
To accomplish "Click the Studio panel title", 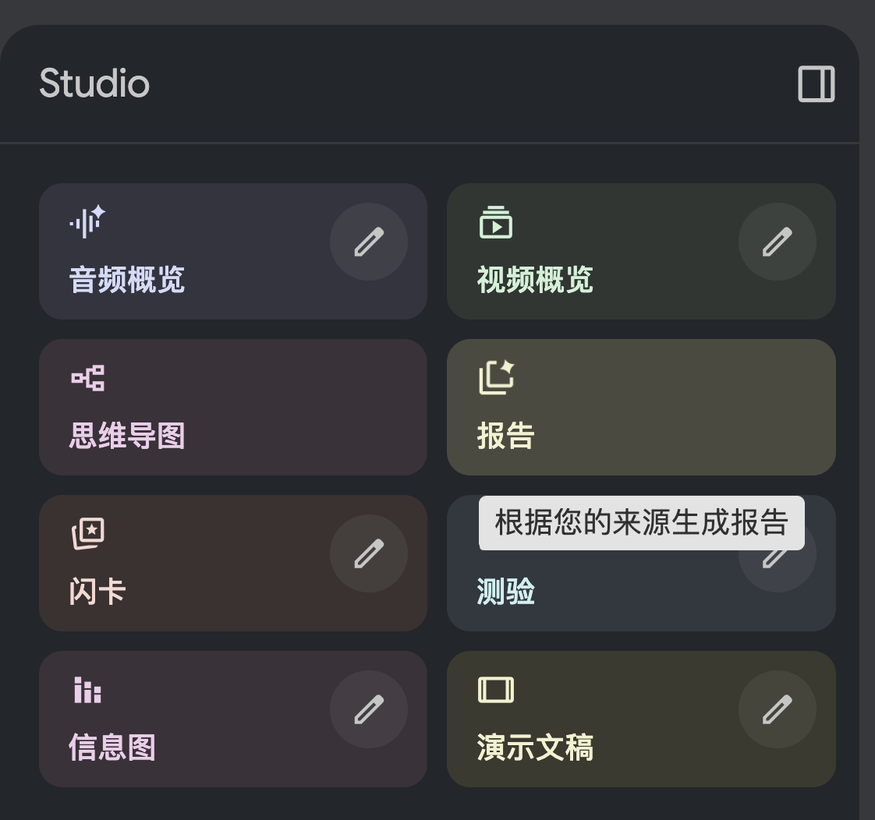I will click(x=94, y=84).
